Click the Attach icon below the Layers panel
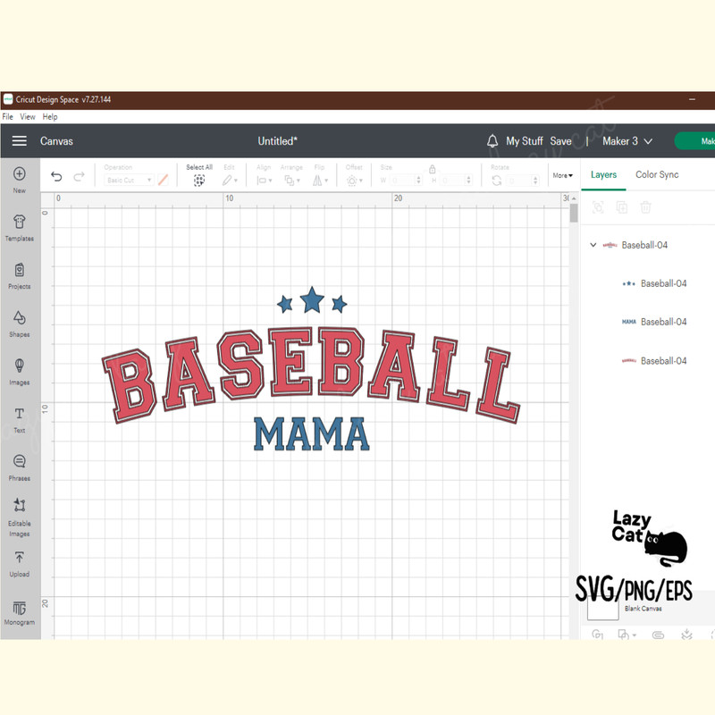 [x=658, y=635]
